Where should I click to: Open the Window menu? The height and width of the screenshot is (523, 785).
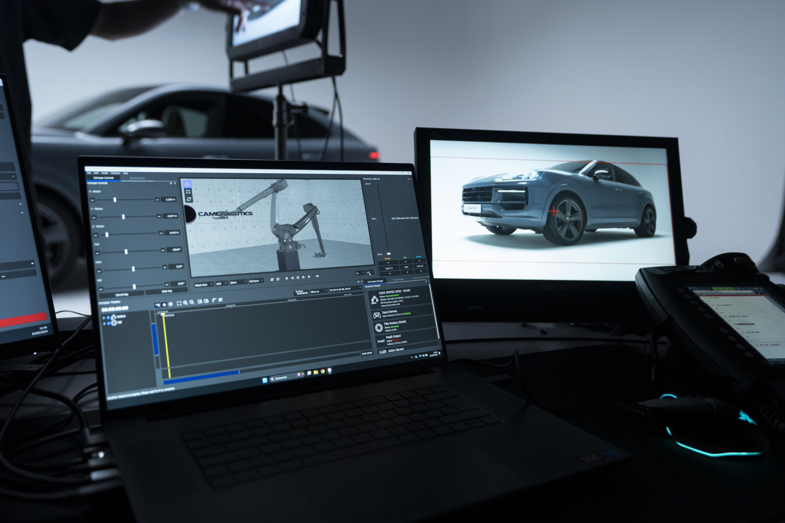coord(116,173)
